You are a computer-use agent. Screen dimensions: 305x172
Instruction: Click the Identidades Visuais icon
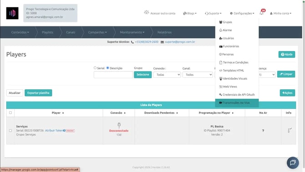click(x=221, y=79)
